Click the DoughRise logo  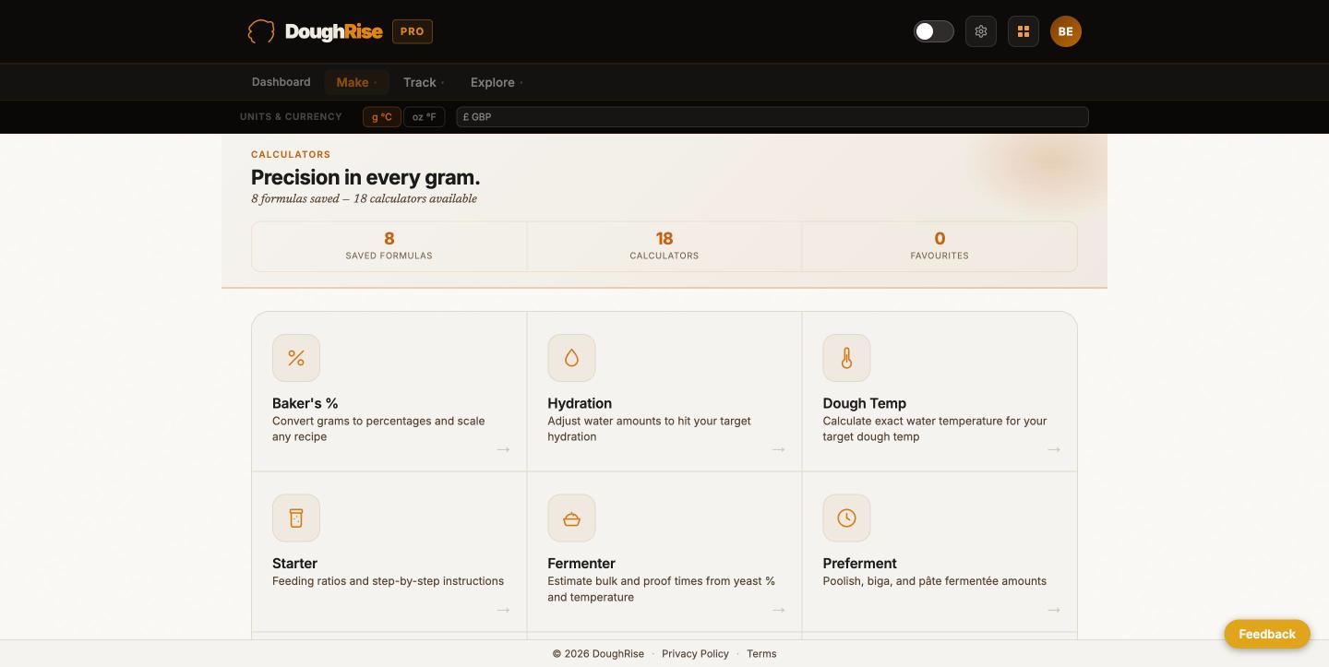tap(315, 31)
